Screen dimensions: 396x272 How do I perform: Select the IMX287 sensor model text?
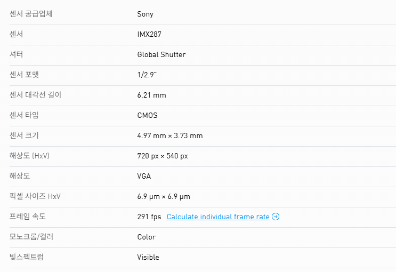coord(149,34)
